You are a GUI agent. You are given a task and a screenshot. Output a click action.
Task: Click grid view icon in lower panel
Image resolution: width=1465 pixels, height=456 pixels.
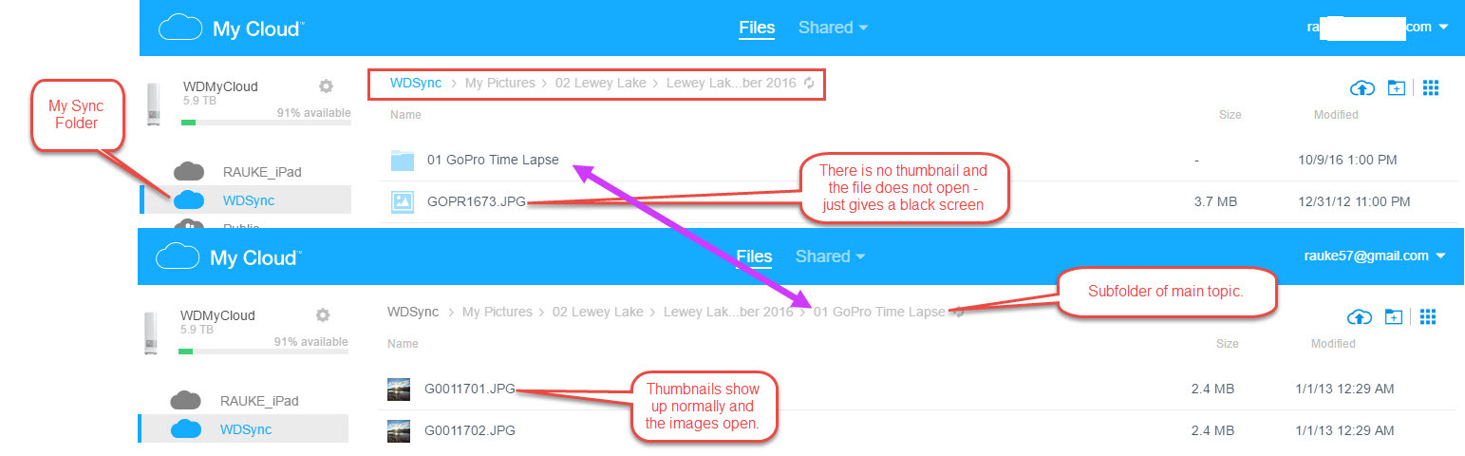coord(1428,316)
